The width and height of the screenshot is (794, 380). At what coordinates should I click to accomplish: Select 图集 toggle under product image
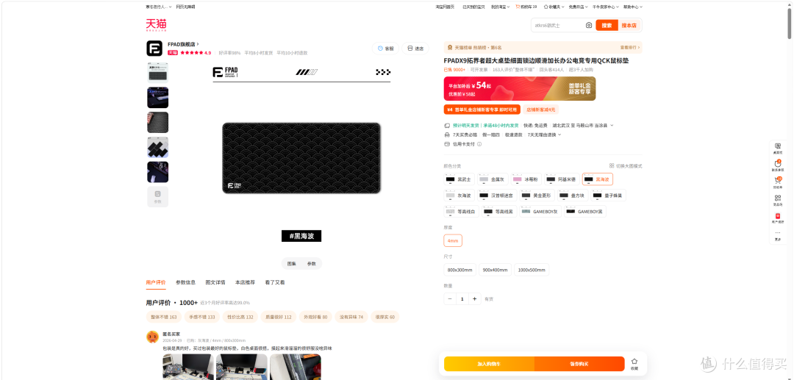(292, 264)
